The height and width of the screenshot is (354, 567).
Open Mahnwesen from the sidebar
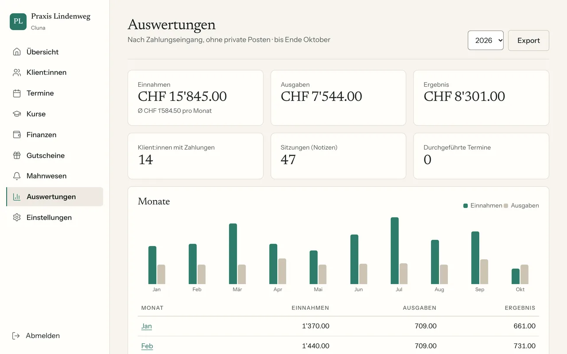click(55, 176)
